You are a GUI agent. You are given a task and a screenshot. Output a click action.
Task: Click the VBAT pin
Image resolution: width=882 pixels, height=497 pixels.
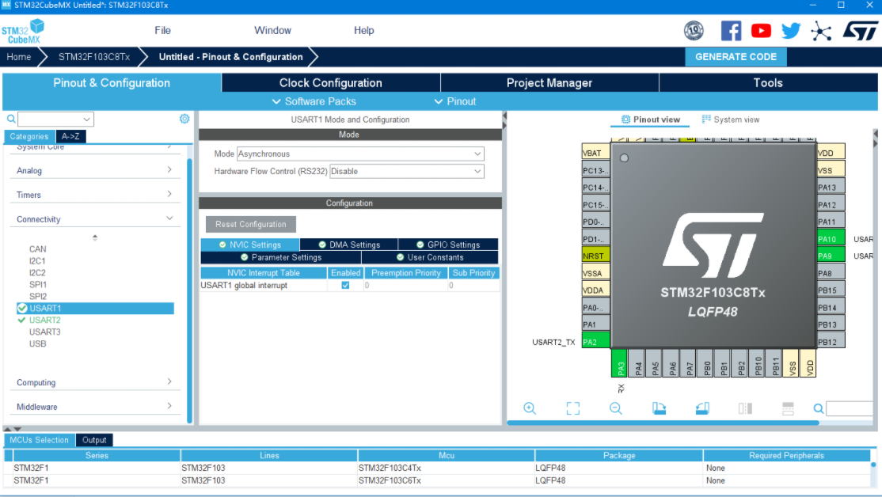595,153
